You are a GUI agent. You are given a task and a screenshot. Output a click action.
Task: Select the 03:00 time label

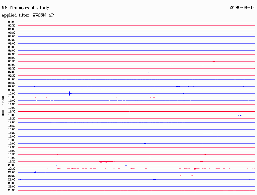coord(12,43)
